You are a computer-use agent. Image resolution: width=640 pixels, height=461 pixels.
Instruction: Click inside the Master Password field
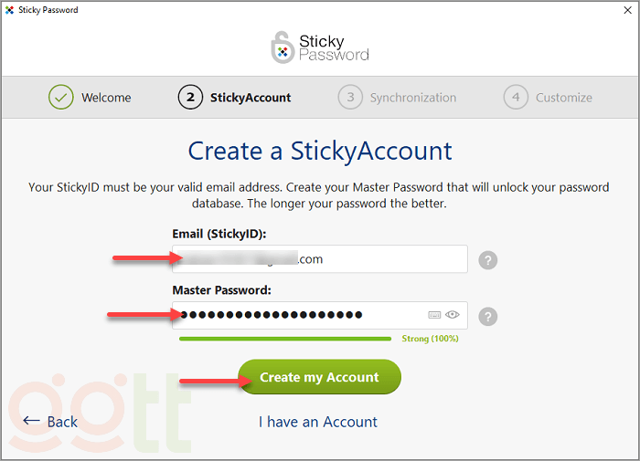tap(302, 315)
